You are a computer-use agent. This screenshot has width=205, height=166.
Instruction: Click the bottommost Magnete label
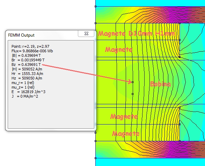coord(126,134)
